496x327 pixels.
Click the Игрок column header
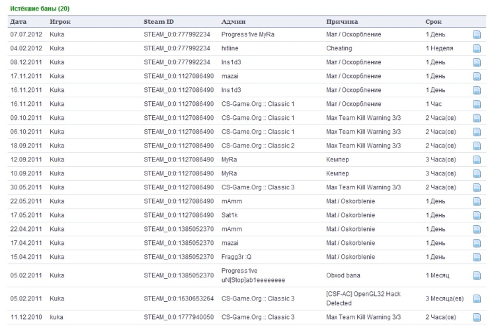tap(60, 22)
